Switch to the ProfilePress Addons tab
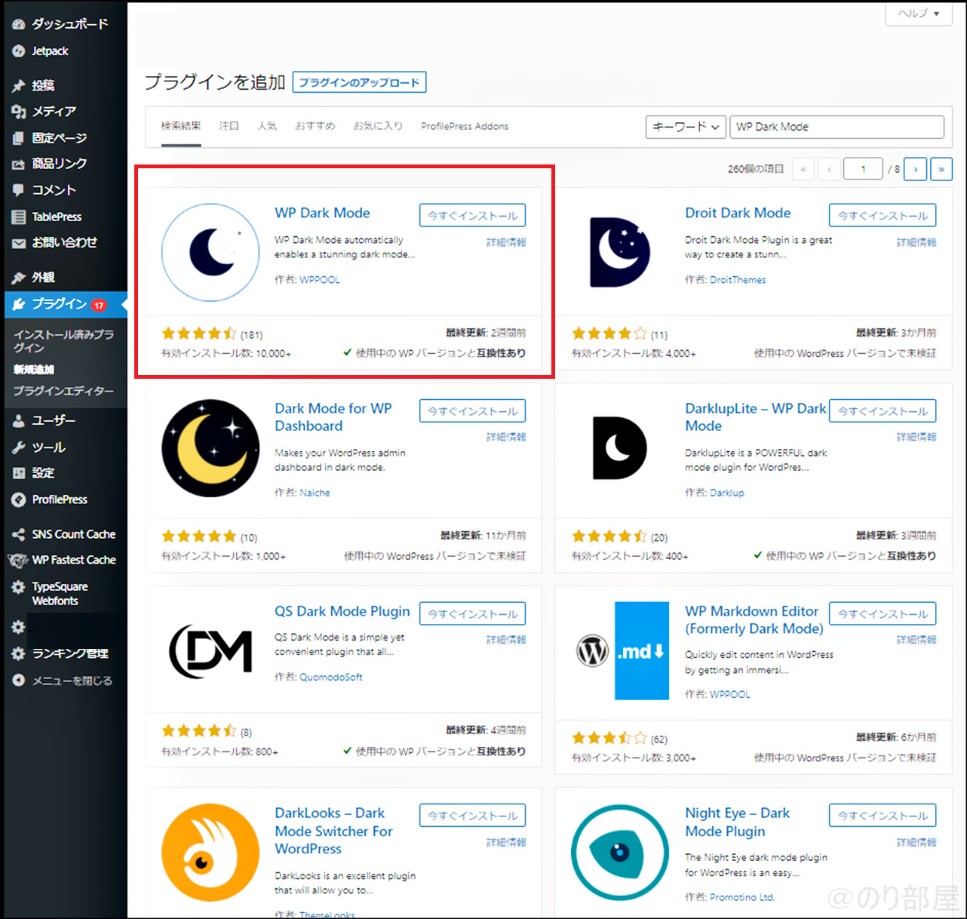The width and height of the screenshot is (967, 919). point(465,126)
